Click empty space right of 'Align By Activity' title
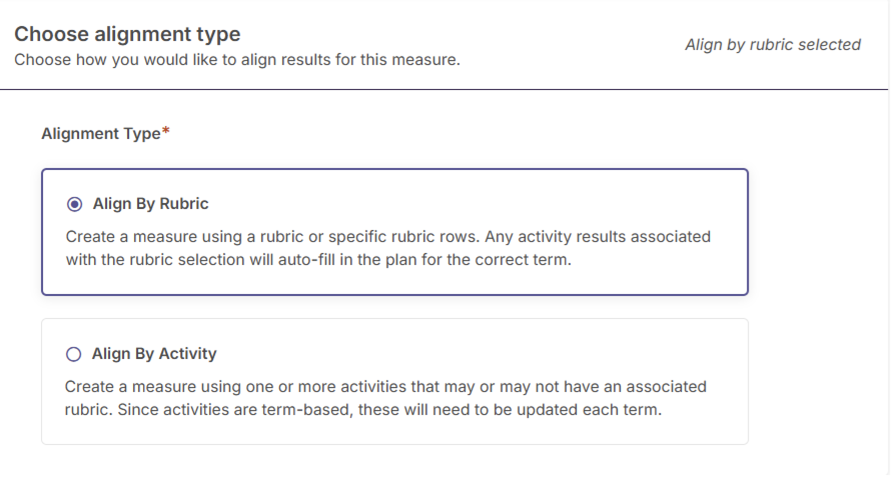Screen dimensions: 891x482 pos(451,354)
